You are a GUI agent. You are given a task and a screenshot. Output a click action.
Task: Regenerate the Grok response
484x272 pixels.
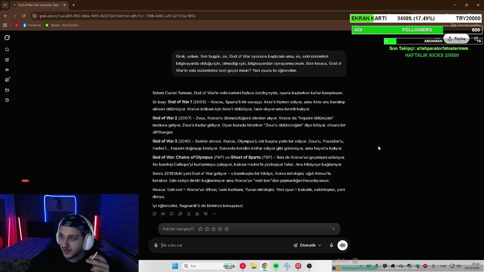(154, 214)
